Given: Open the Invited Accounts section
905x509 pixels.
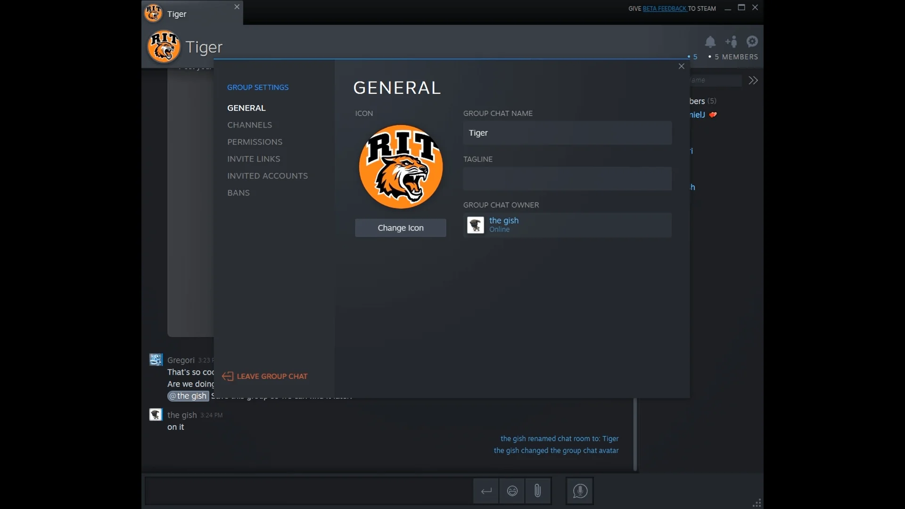Looking at the screenshot, I should coord(267,176).
